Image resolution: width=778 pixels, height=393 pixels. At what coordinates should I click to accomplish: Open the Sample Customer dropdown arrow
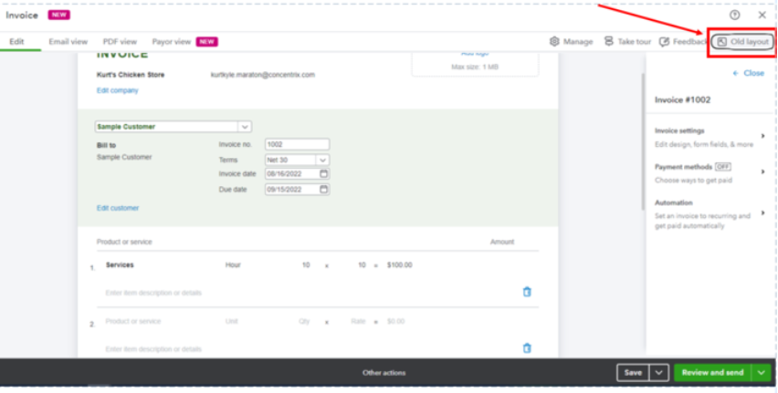[x=245, y=127]
